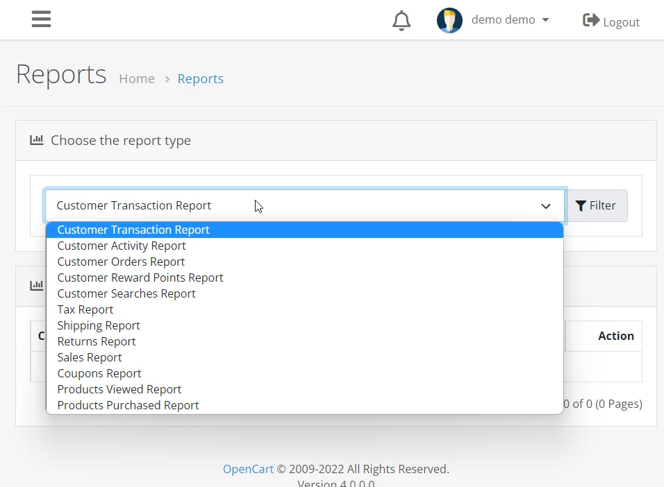664x487 pixels.
Task: Log out using the Logout link
Action: pyautogui.click(x=611, y=22)
